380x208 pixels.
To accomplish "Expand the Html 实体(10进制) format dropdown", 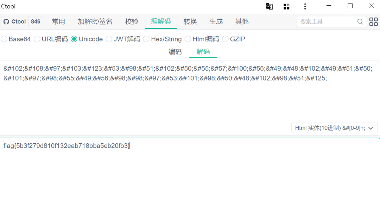I will (334, 128).
